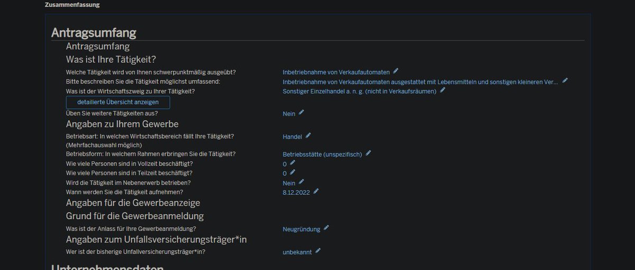The width and height of the screenshot is (635, 270).
Task: Click Was ist Ihre Tätigkeit? subheading
Action: pos(111,59)
